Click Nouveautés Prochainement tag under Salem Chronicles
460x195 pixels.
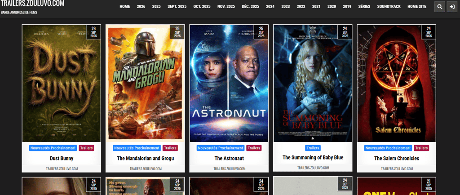(388, 148)
